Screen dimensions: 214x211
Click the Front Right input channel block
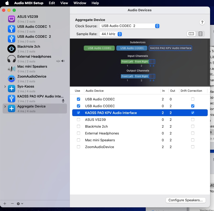click(141, 62)
